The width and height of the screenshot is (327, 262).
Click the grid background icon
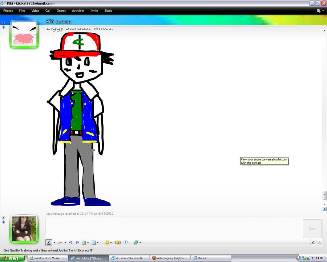94,243
